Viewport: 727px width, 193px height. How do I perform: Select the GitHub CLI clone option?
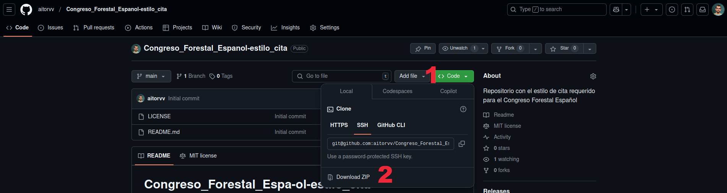391,125
